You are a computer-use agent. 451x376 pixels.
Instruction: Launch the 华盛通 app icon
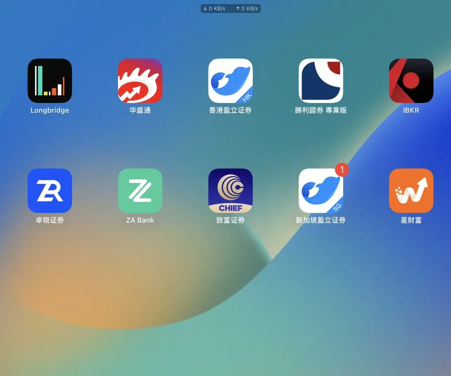click(x=140, y=81)
